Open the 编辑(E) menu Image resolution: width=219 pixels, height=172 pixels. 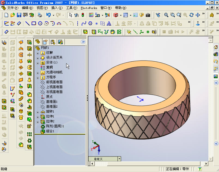click(x=27, y=8)
